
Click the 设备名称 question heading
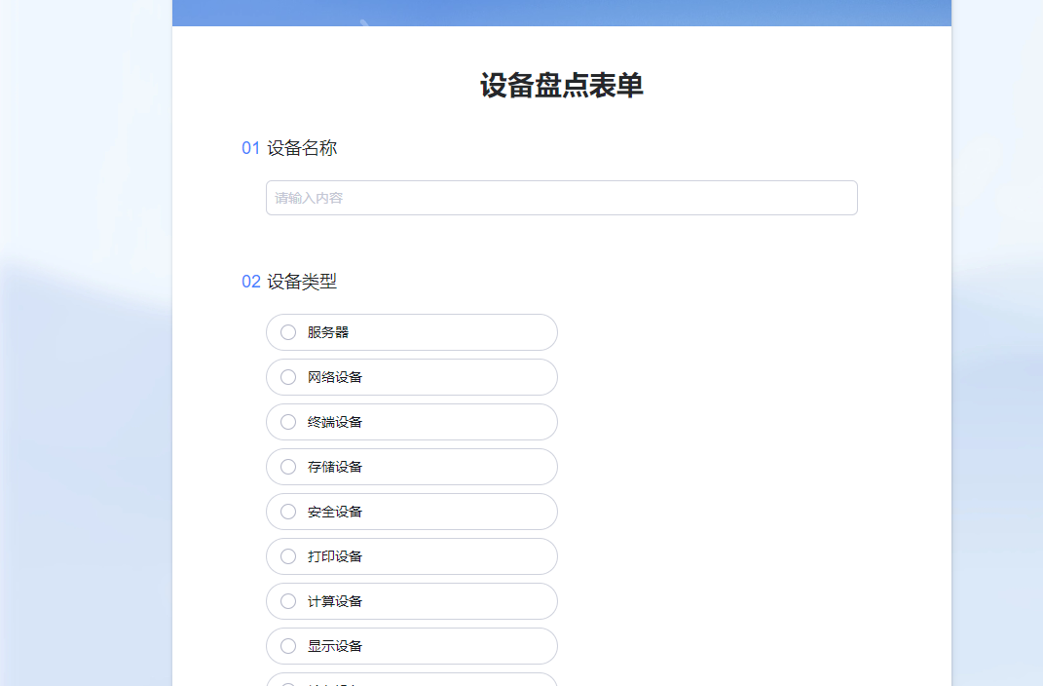point(302,148)
